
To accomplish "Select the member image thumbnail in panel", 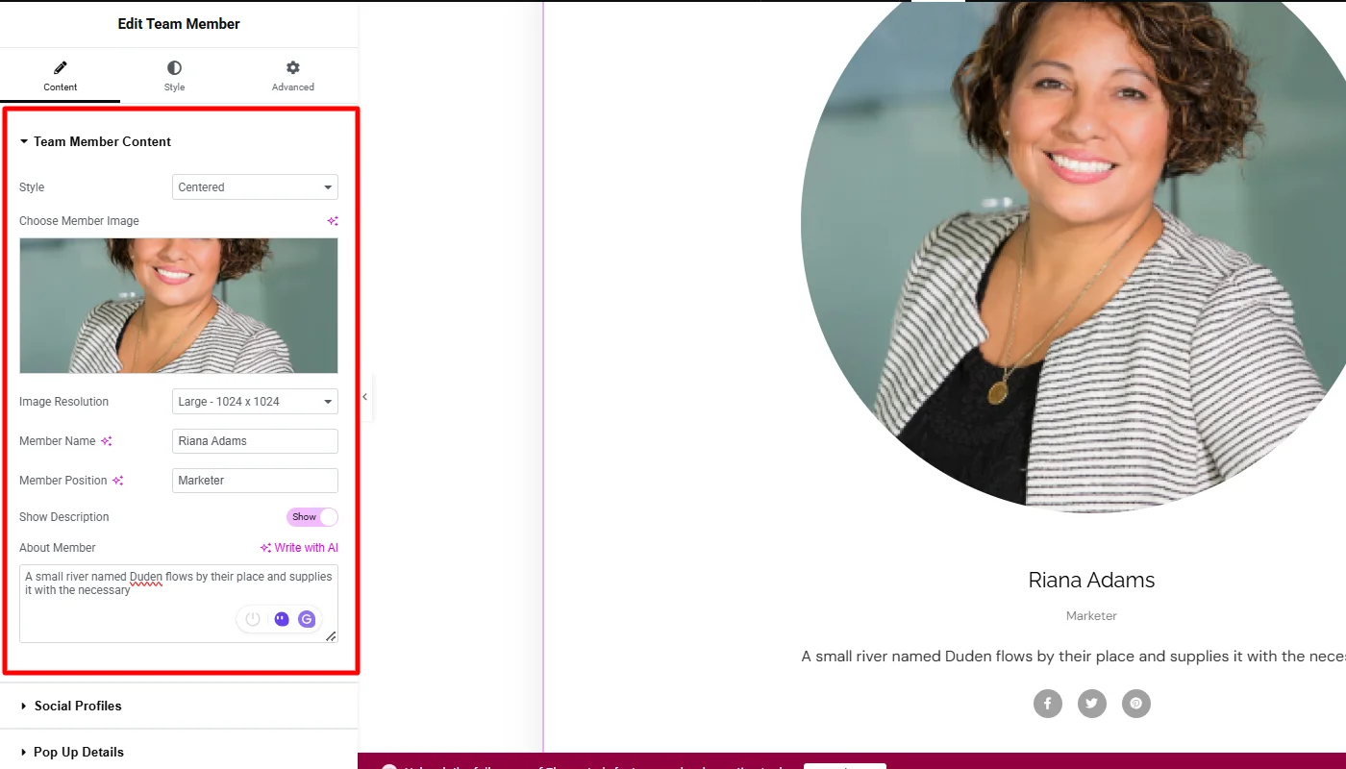I will click(179, 306).
